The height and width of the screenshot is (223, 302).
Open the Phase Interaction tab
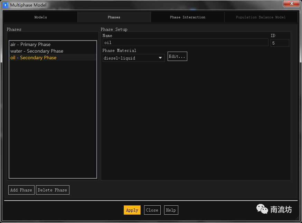187,17
